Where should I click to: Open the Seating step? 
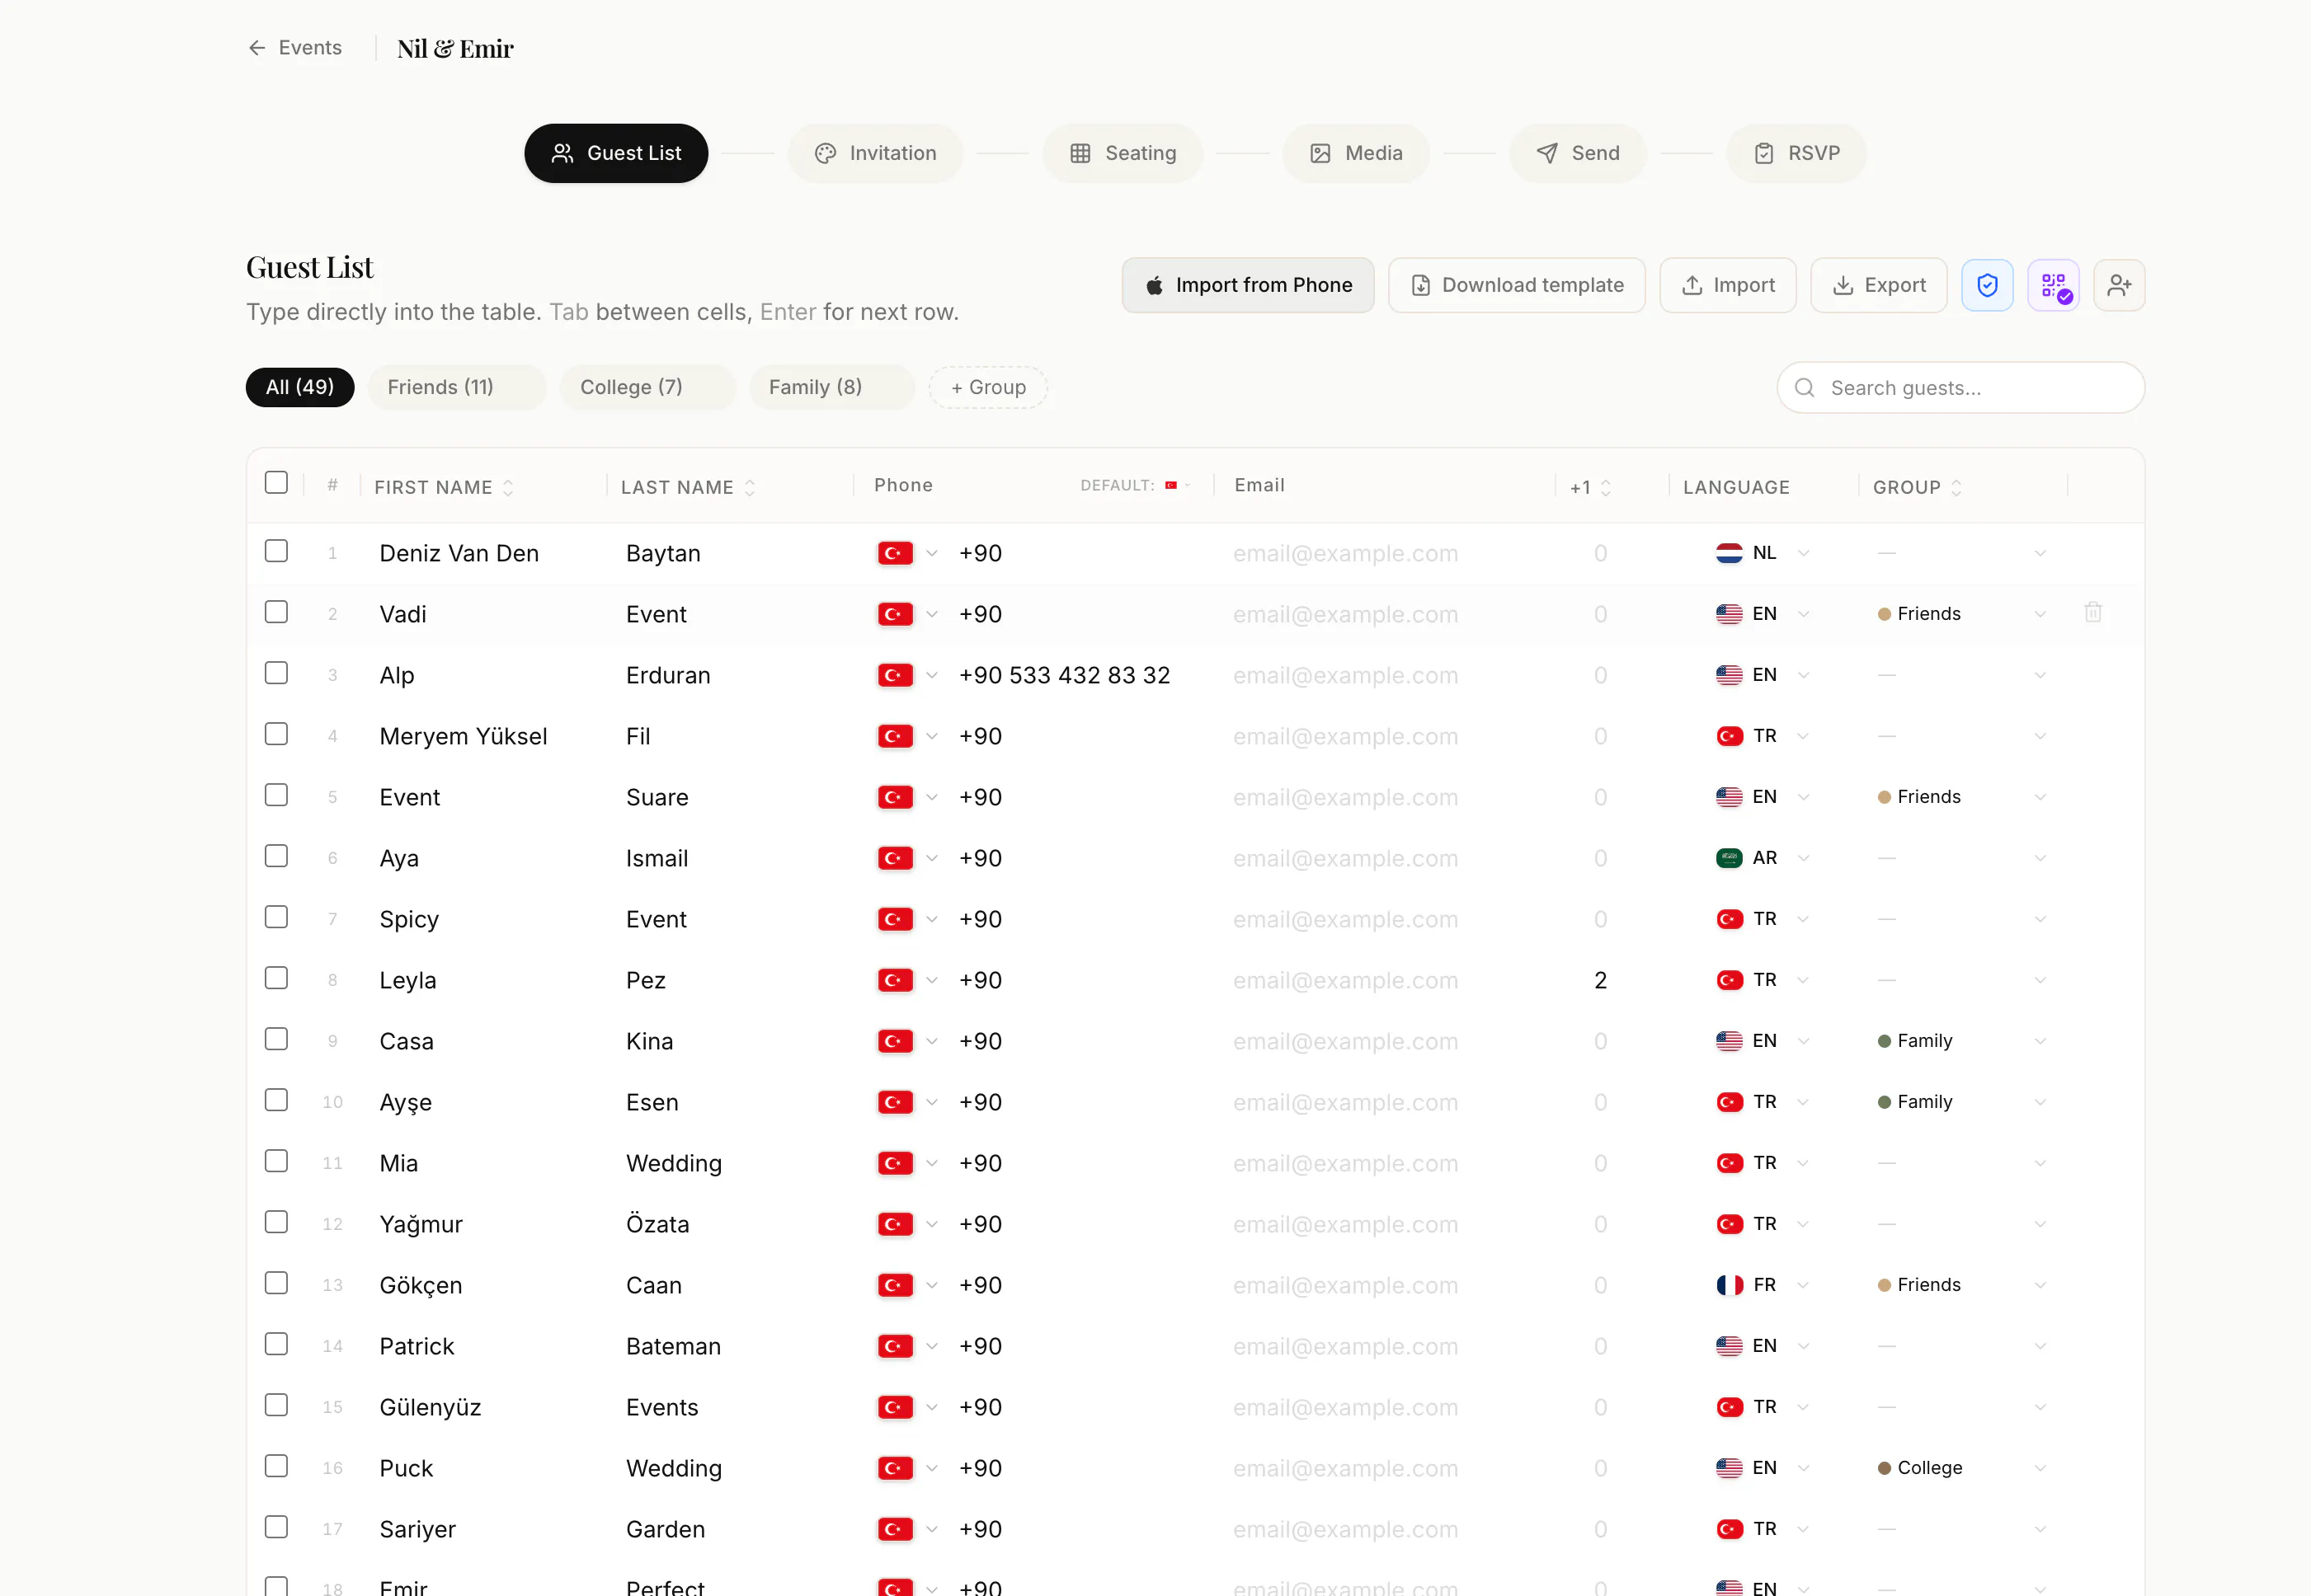click(1123, 153)
